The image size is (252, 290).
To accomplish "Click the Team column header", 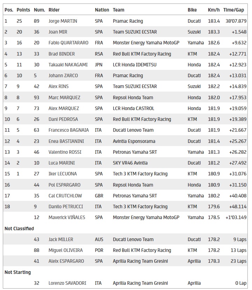I will coord(118,10).
